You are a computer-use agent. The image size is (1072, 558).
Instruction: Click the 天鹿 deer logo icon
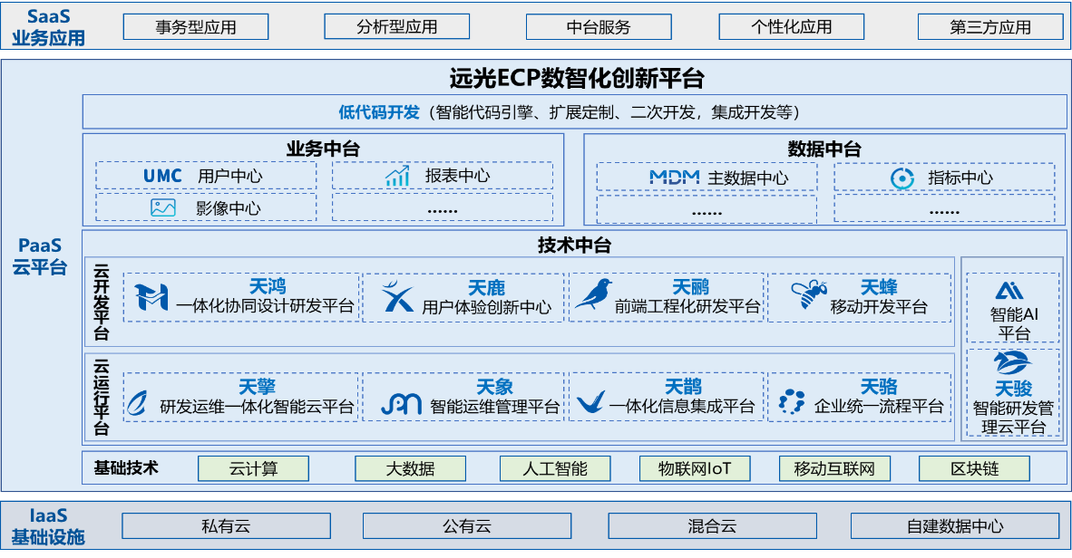point(397,296)
